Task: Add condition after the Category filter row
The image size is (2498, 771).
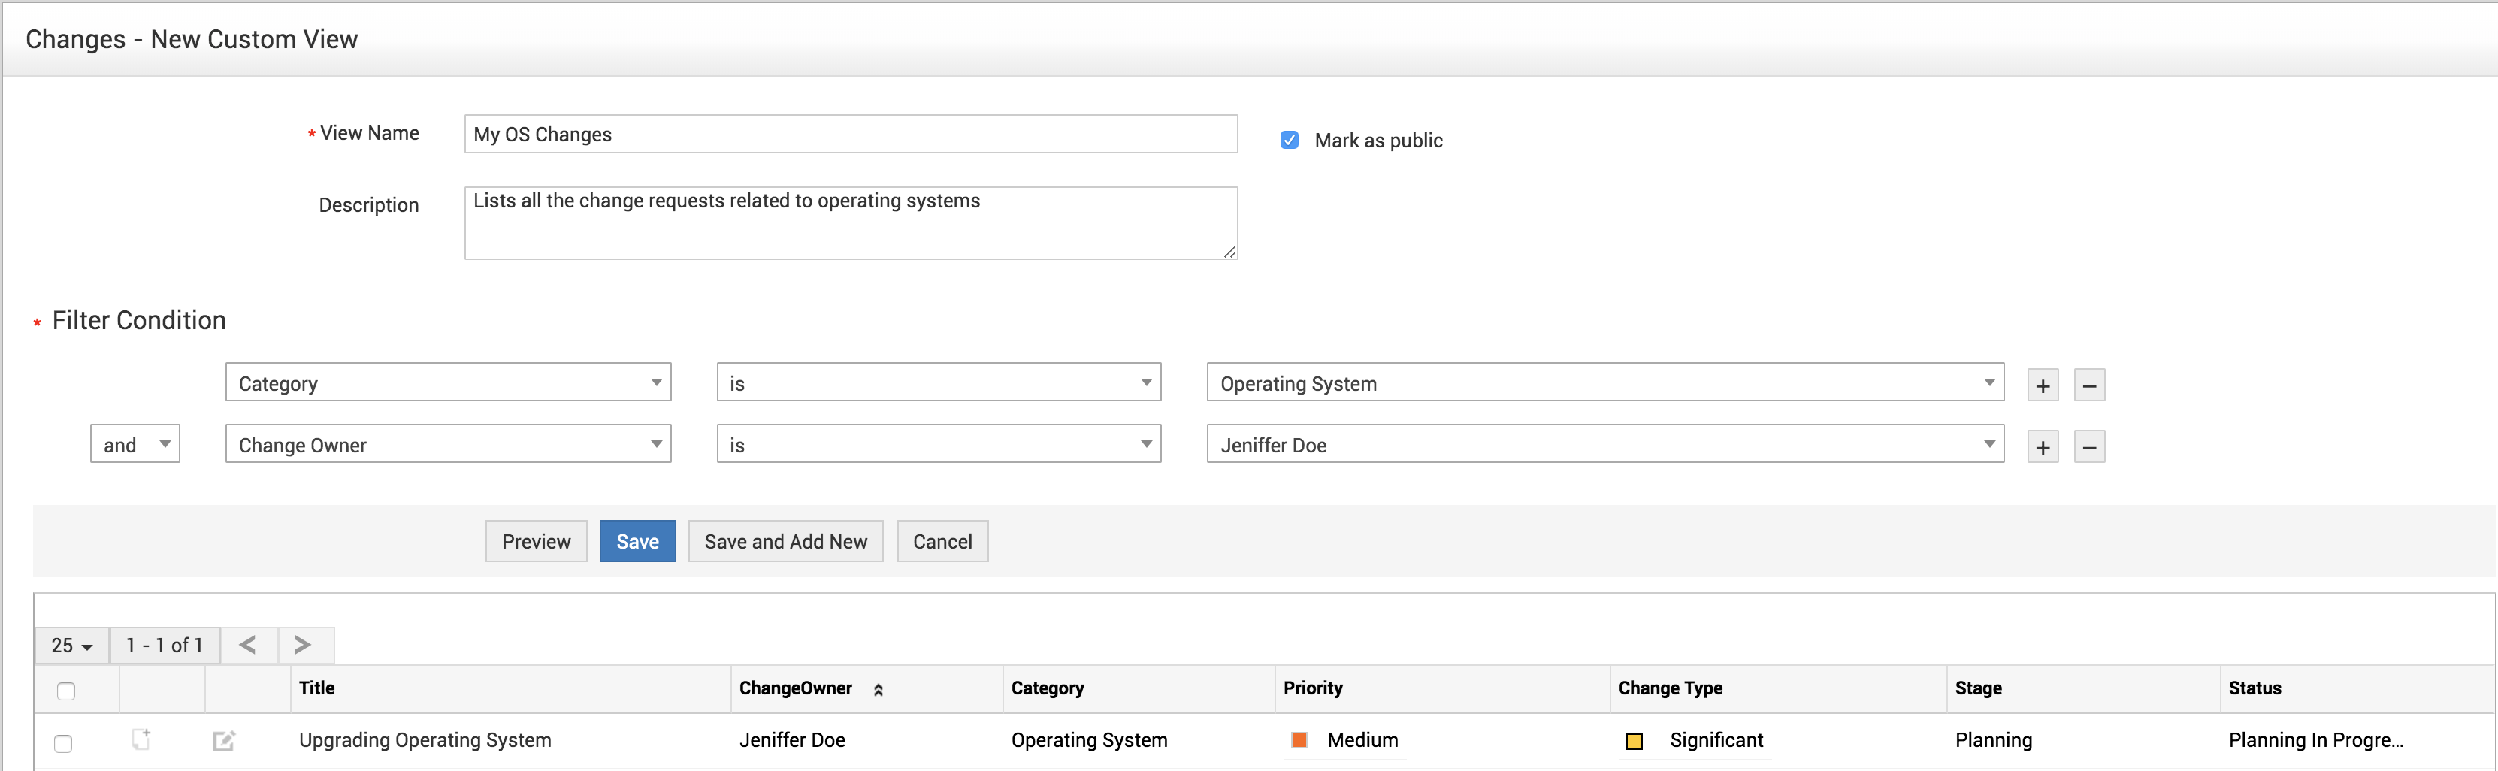Action: (x=2043, y=385)
